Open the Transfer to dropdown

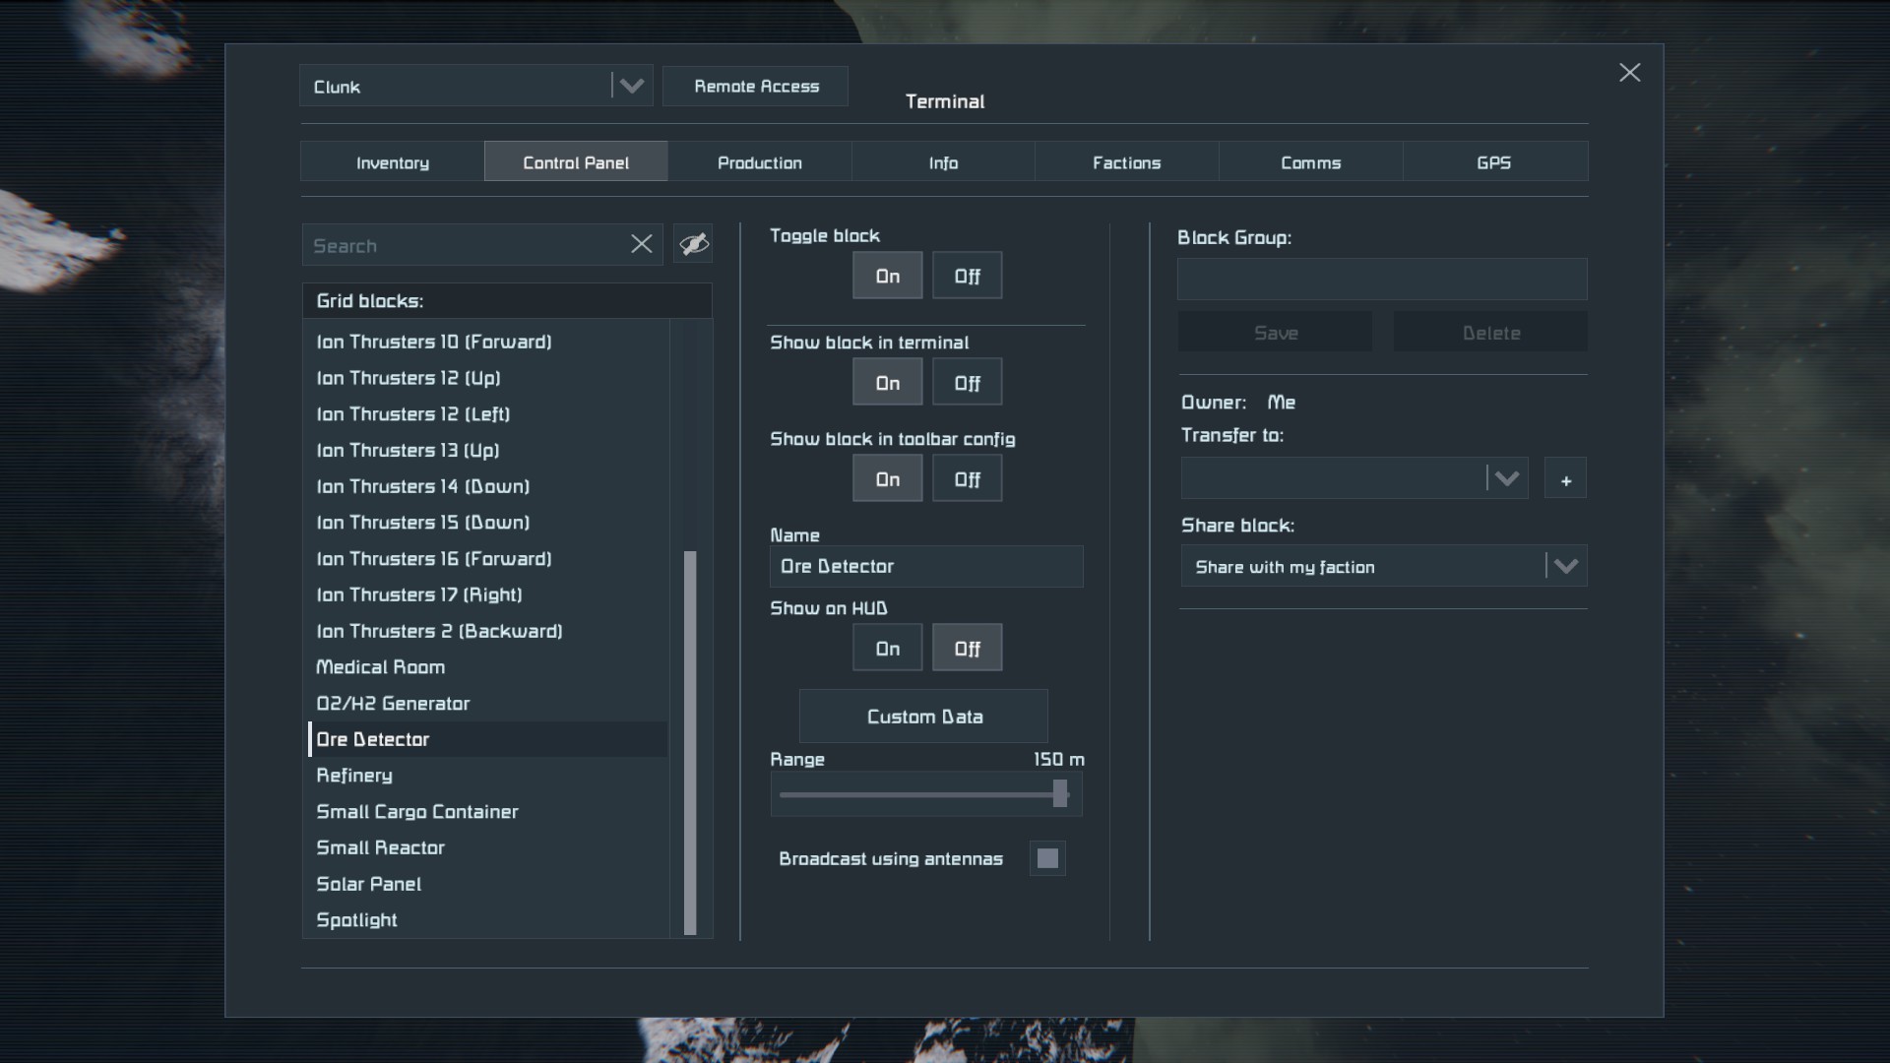tap(1506, 479)
